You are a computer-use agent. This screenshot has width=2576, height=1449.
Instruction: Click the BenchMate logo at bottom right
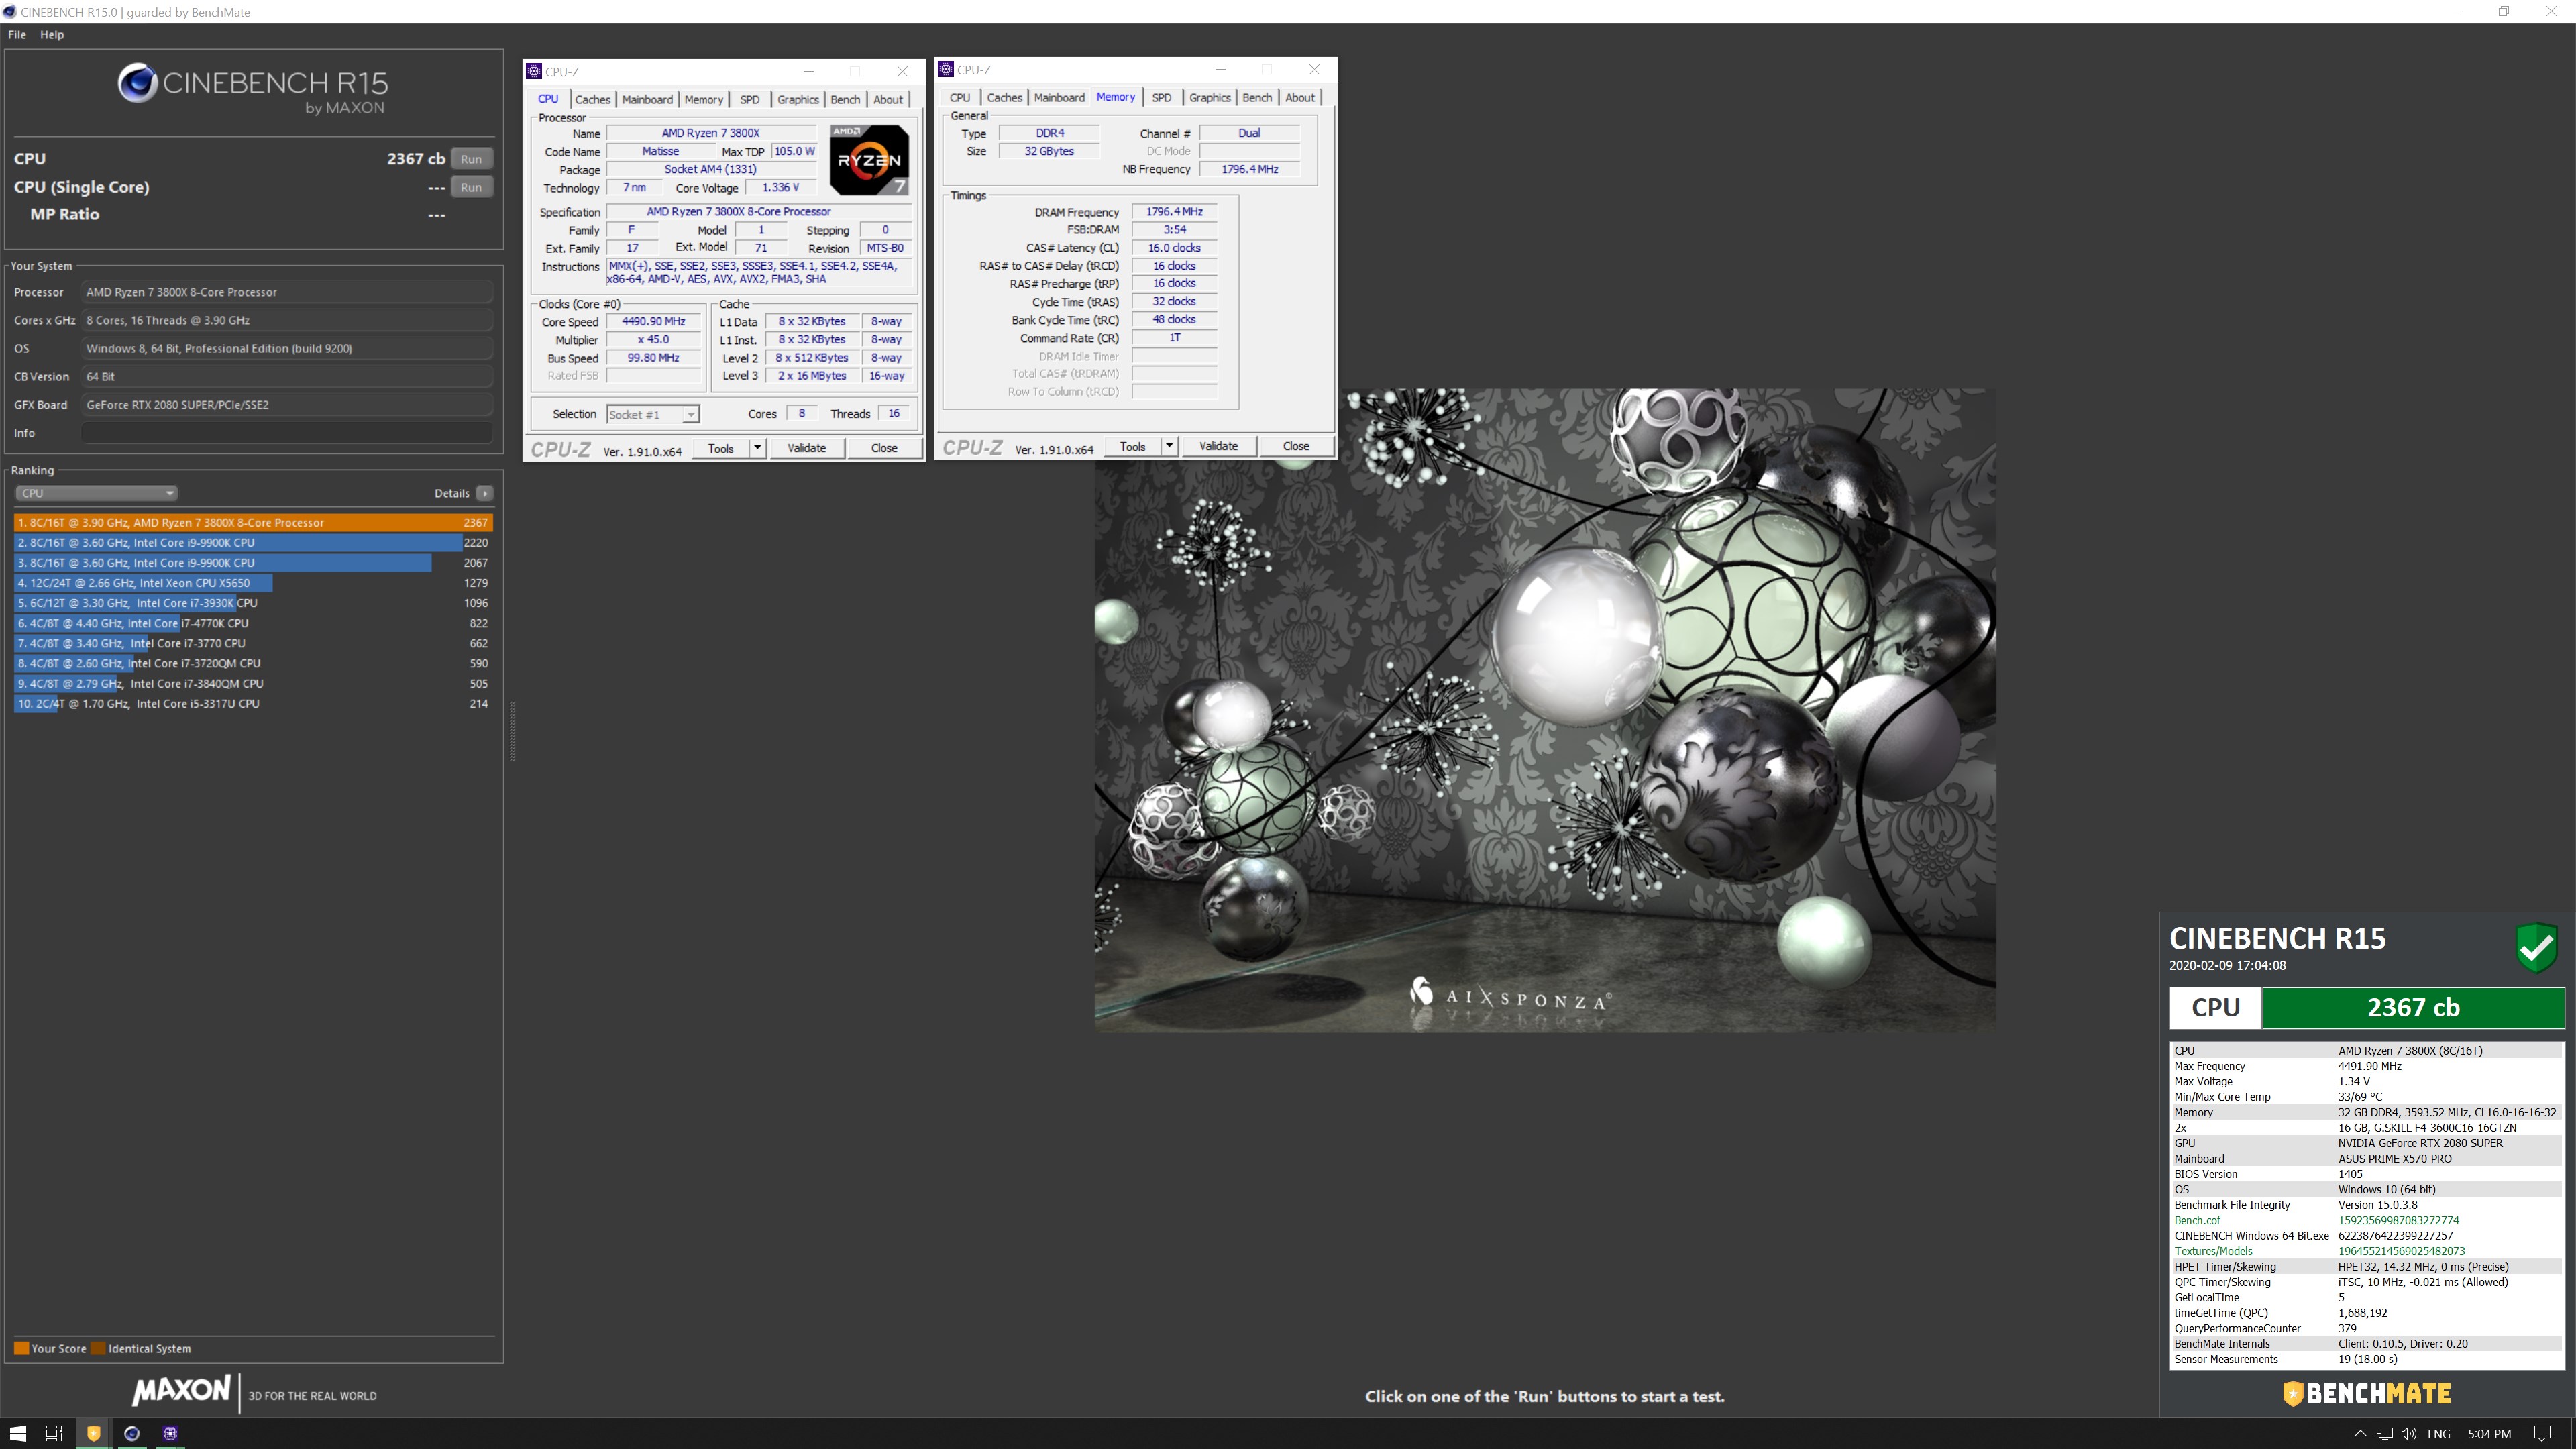point(2367,1393)
